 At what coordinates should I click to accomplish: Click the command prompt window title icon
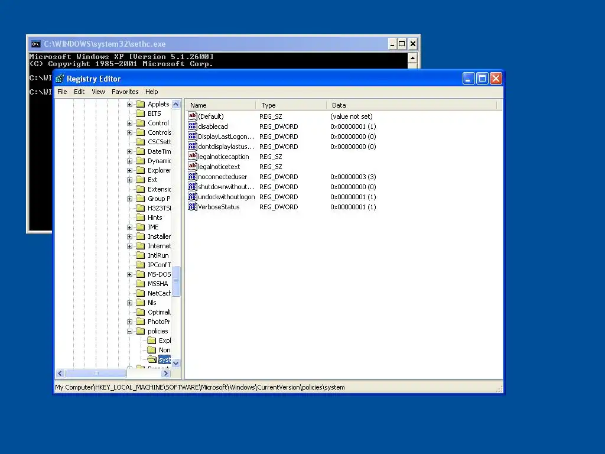click(35, 44)
